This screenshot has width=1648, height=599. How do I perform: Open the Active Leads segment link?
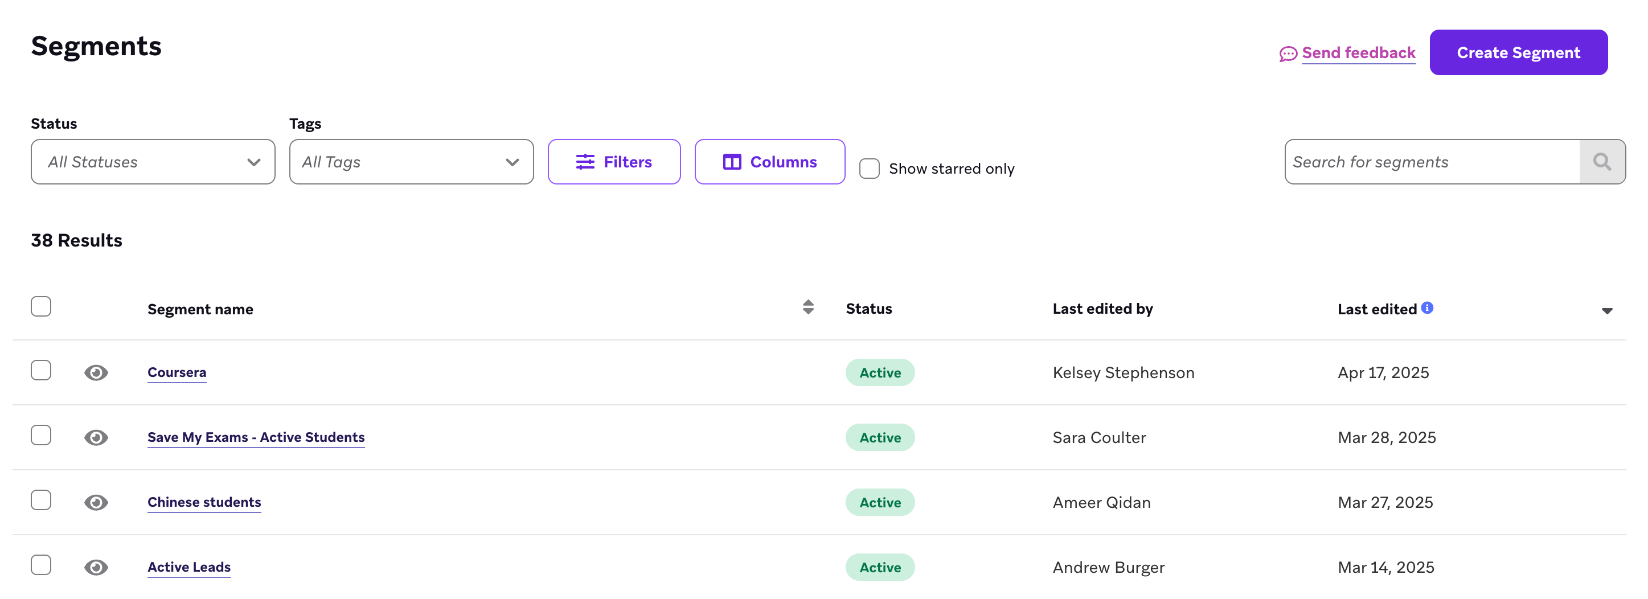[x=188, y=567]
